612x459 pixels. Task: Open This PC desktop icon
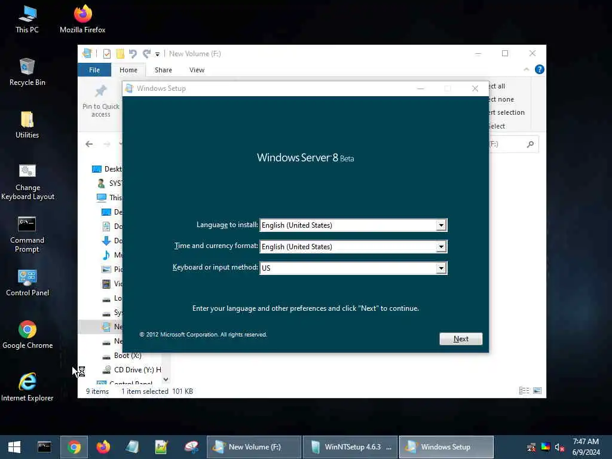(27, 19)
